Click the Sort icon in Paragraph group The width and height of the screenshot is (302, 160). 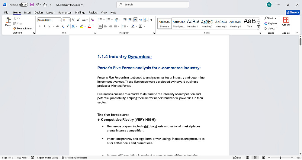pos(146,20)
